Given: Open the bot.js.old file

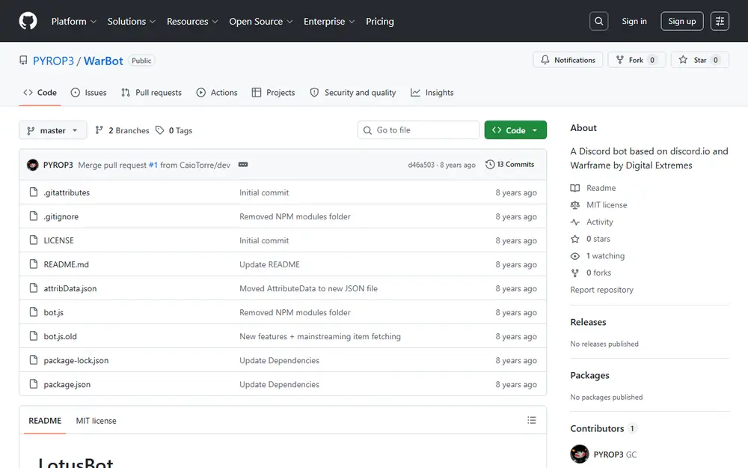Looking at the screenshot, I should tap(60, 336).
